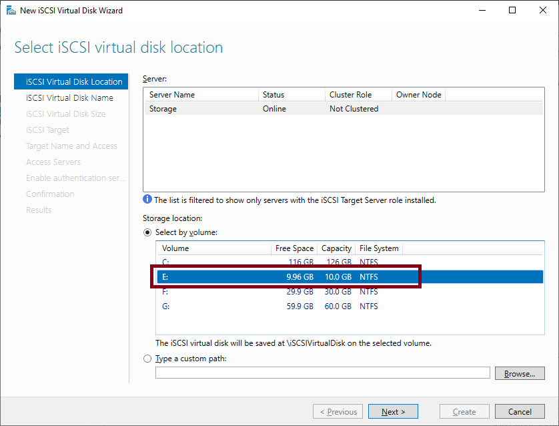Click 30.0 GB capacity value

[x=338, y=292]
